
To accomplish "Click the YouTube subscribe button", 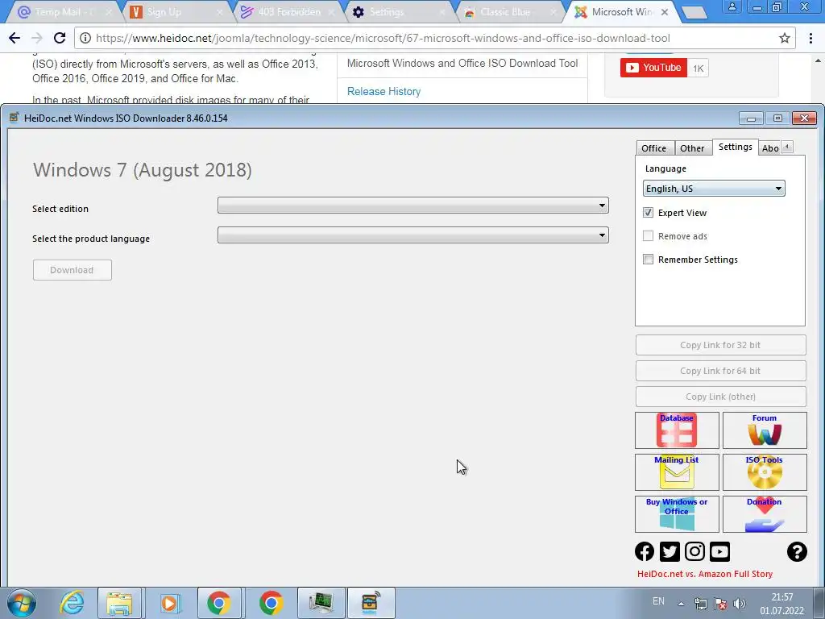I will pos(653,68).
